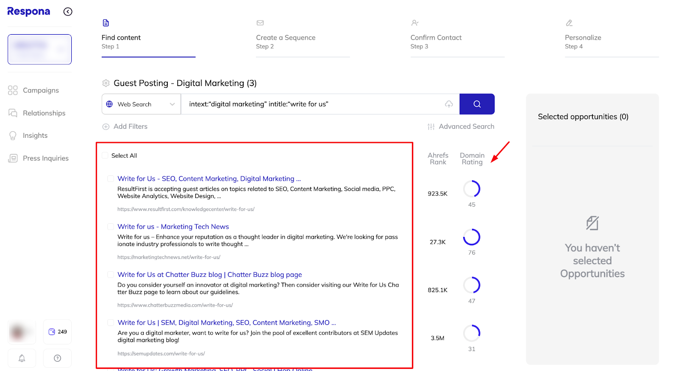Image resolution: width=678 pixels, height=371 pixels.
Task: Open Relationships chat icon in sidebar
Action: (x=13, y=113)
